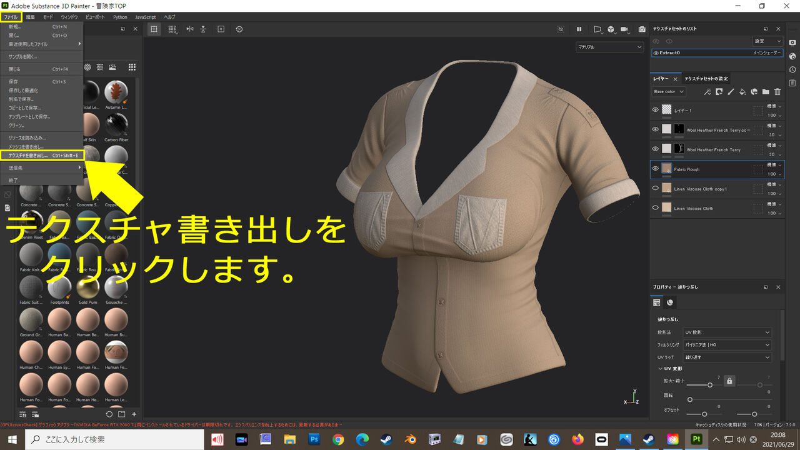Filter assets by environment image icon

[x=113, y=67]
